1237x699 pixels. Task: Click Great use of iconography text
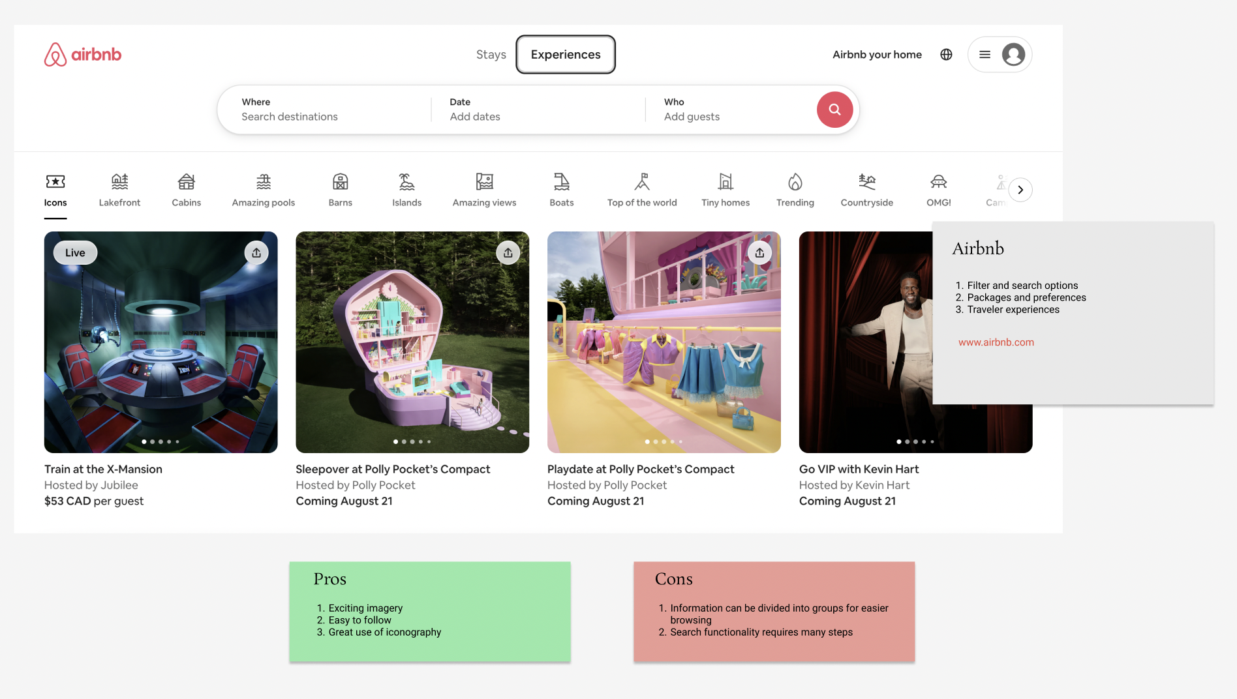(385, 632)
